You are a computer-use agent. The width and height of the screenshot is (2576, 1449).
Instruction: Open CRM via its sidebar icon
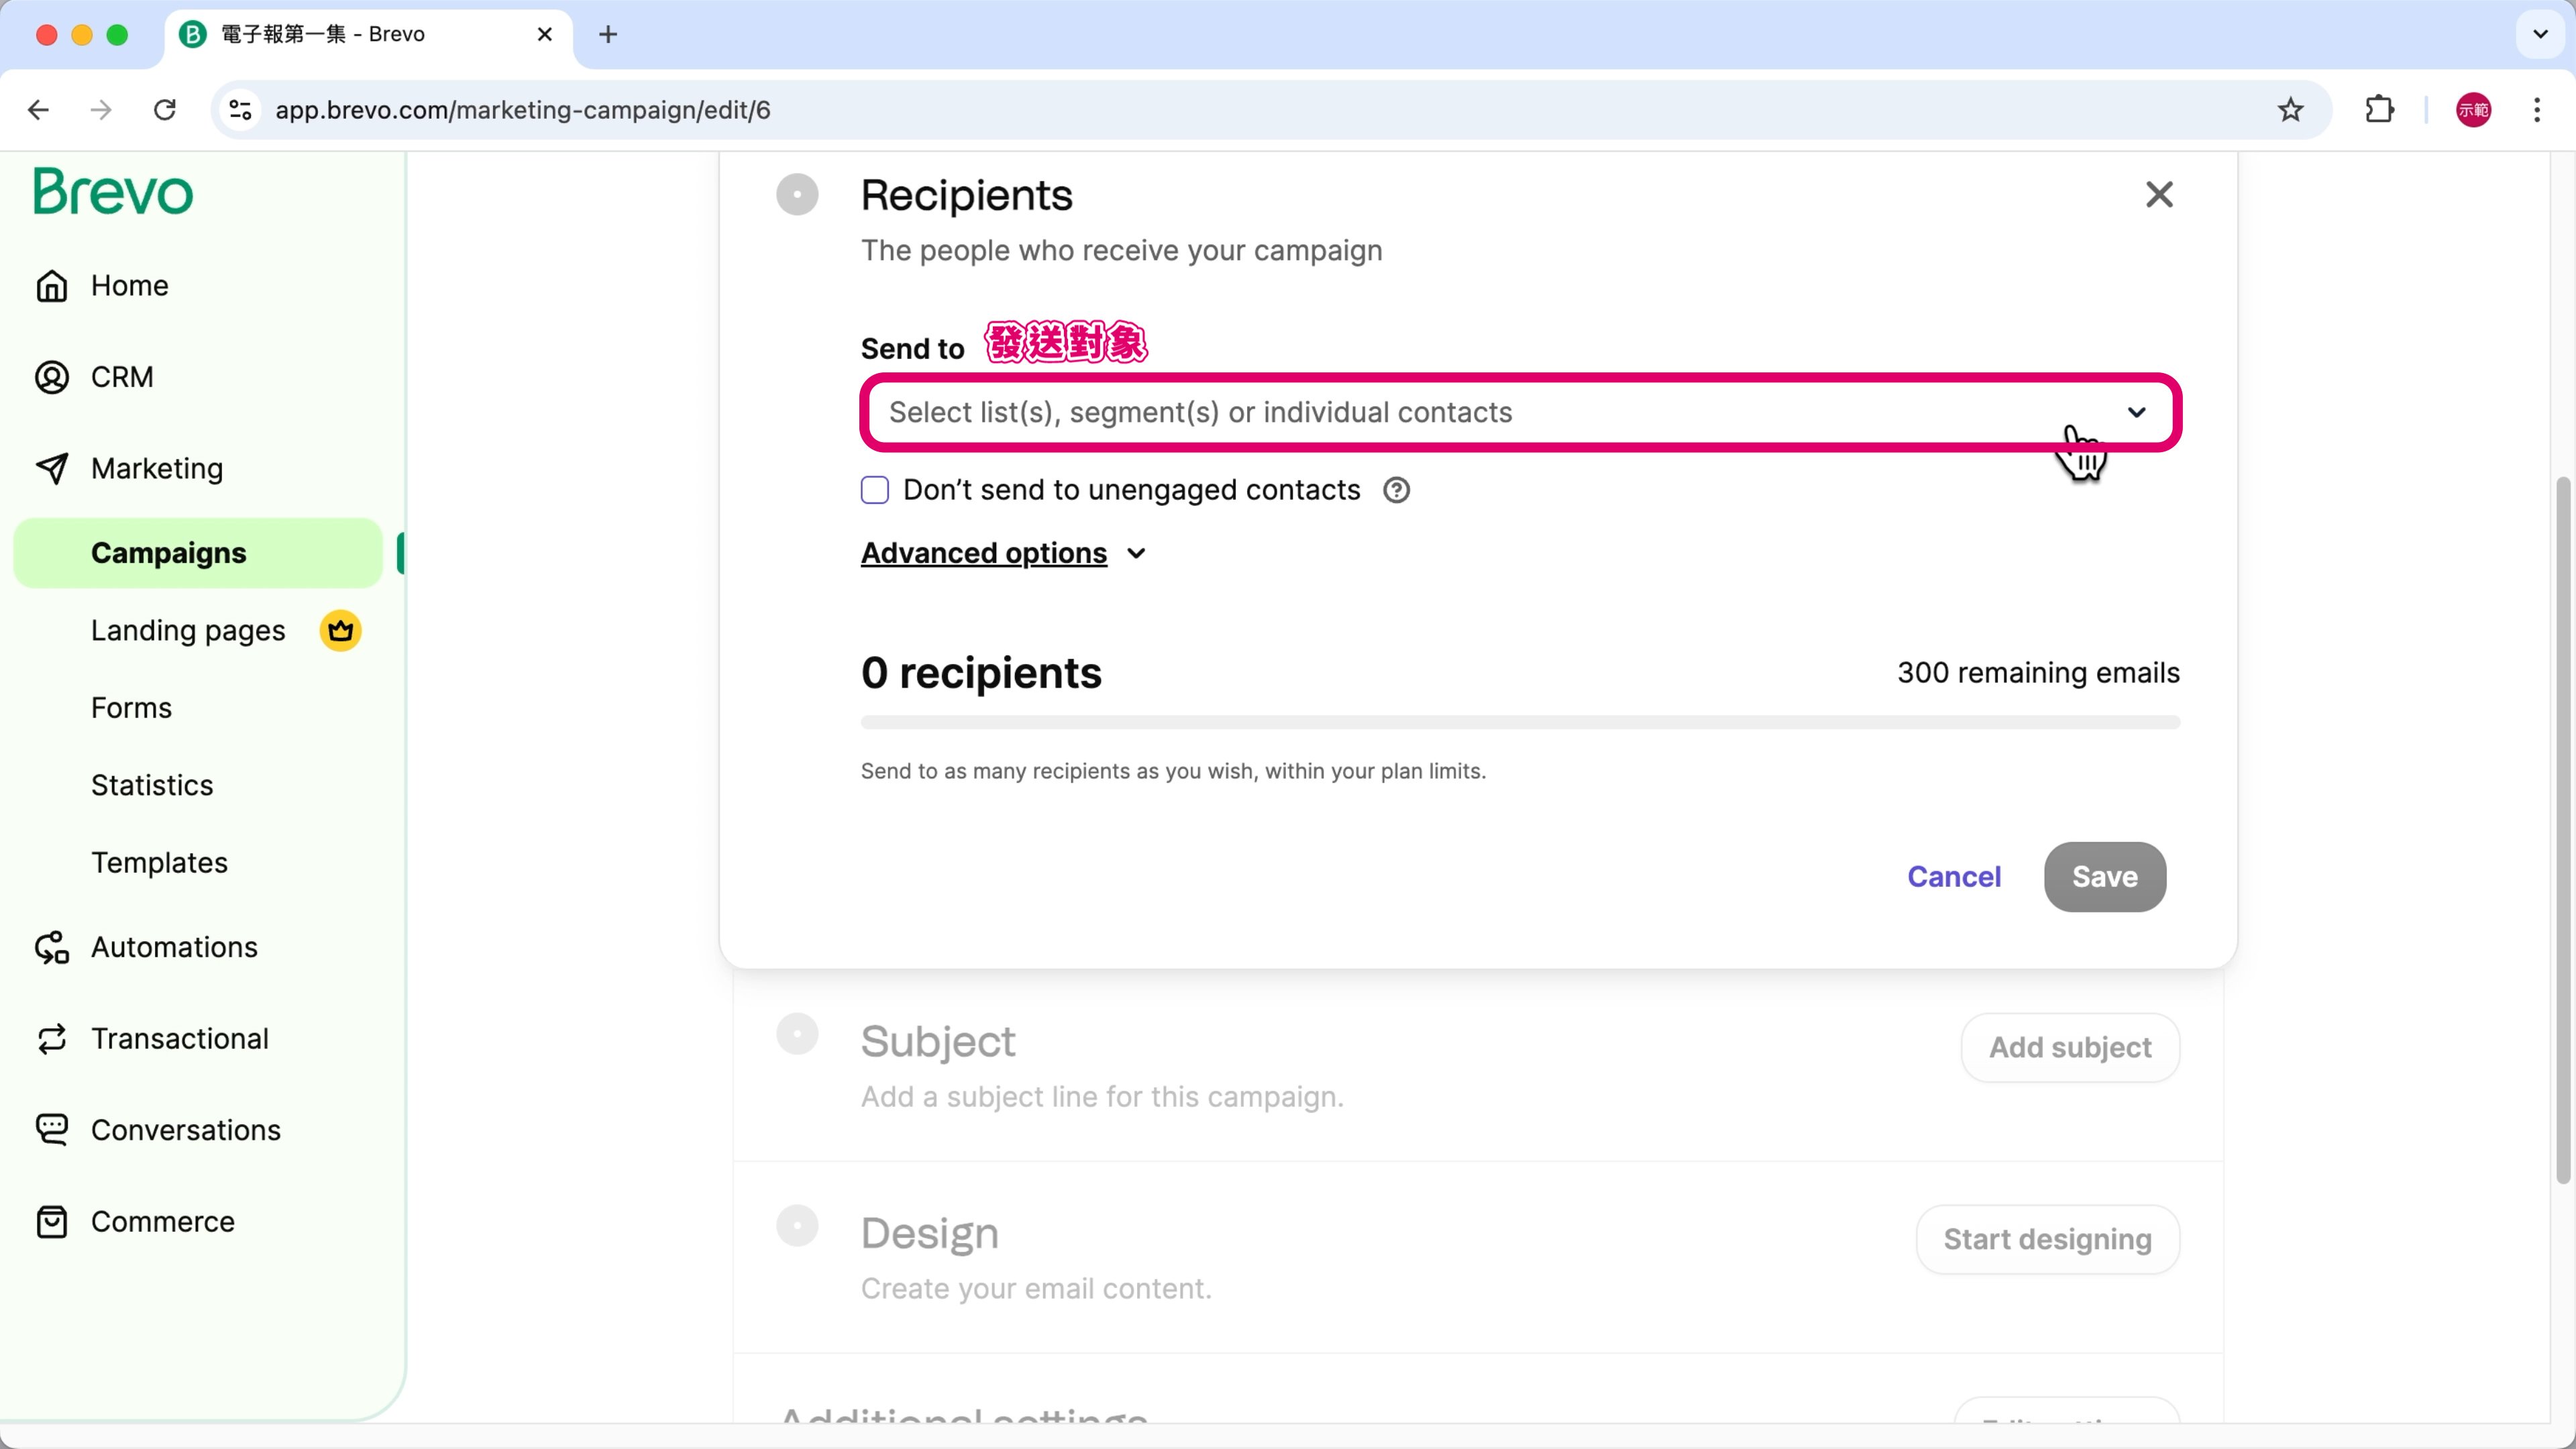tap(52, 377)
